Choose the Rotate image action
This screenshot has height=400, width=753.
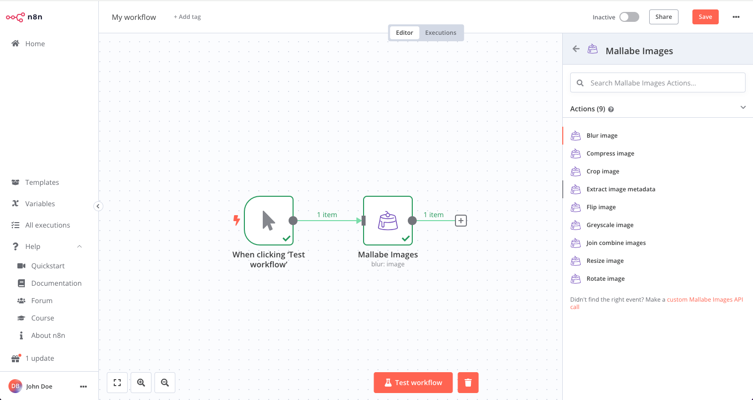[x=658, y=279]
